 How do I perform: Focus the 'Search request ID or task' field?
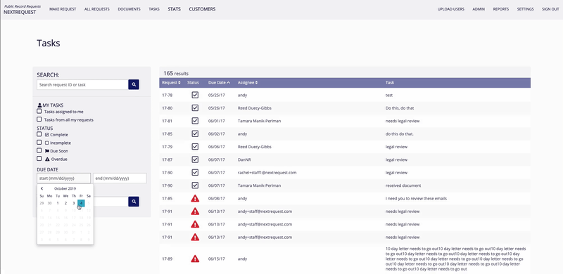click(x=82, y=84)
